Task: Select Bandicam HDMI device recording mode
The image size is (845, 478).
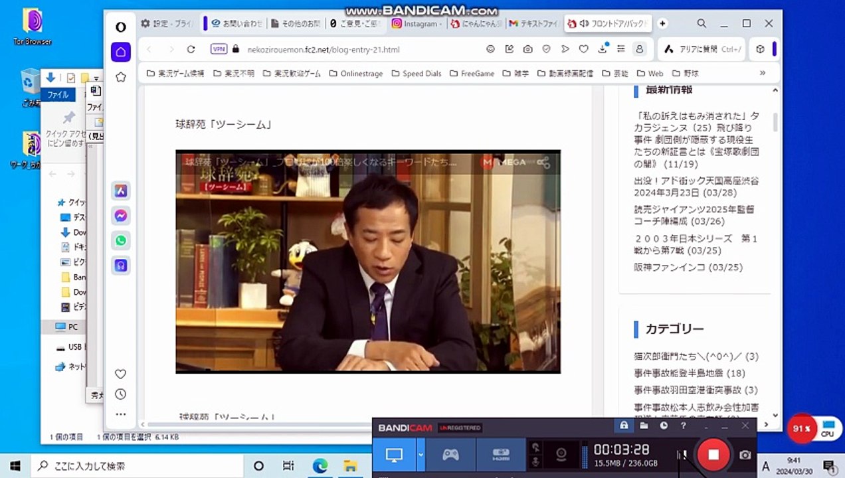Action: [500, 455]
